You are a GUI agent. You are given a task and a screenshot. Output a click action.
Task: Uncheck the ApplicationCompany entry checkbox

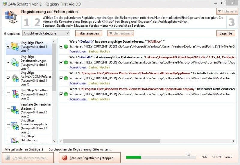tap(61, 94)
